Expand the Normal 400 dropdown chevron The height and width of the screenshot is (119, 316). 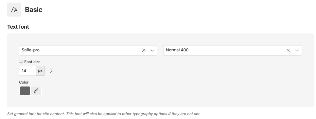click(297, 50)
